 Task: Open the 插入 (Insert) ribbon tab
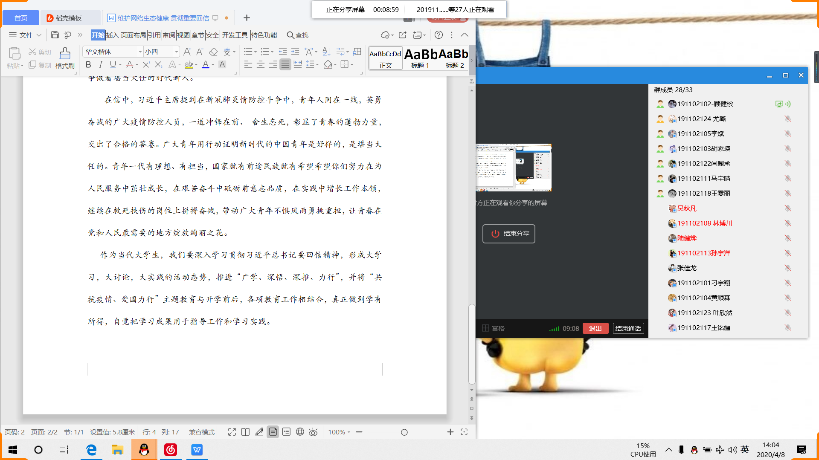click(x=112, y=35)
